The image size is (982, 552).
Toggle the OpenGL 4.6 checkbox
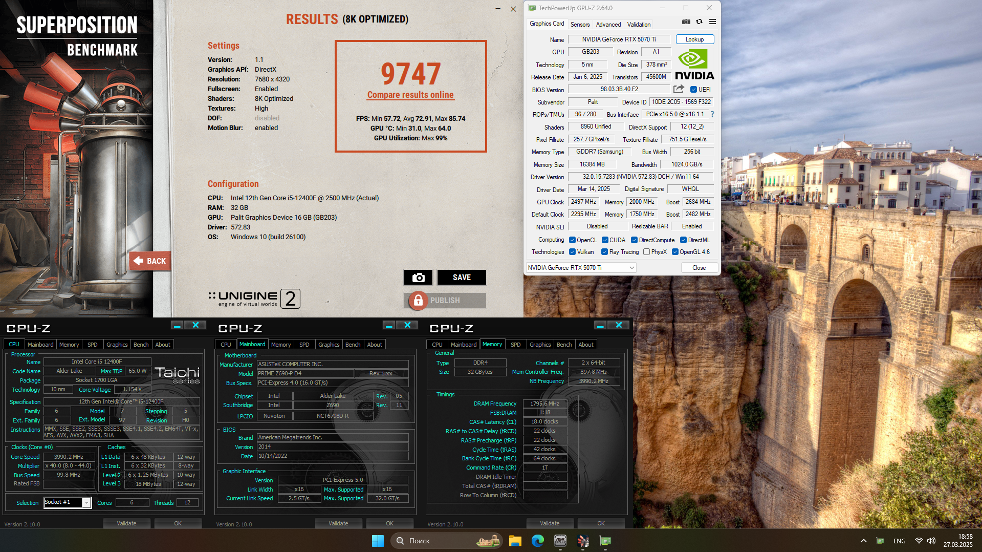(675, 252)
